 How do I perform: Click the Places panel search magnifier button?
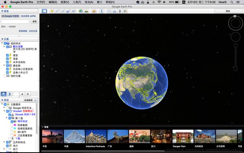pyautogui.click(x=4, y=94)
